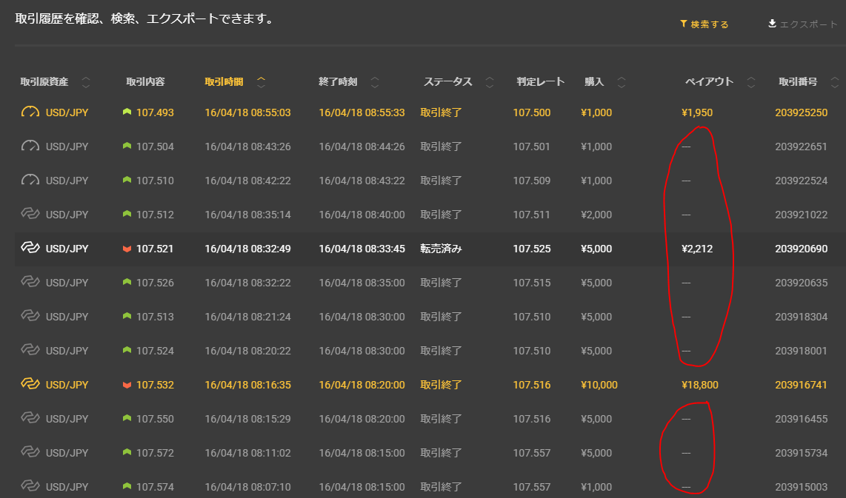
Task: Click the white link icon on trade 203920690
Action: tap(30, 249)
